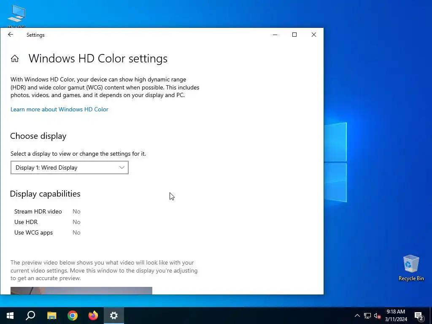Open the taskbar search

click(30, 316)
